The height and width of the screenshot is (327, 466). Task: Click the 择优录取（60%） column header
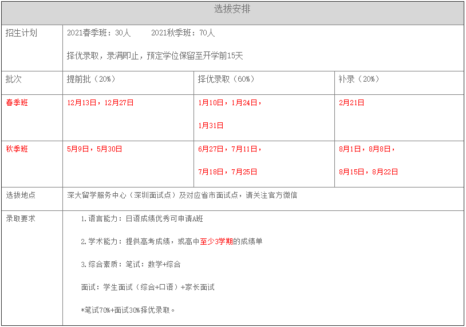tap(226, 79)
